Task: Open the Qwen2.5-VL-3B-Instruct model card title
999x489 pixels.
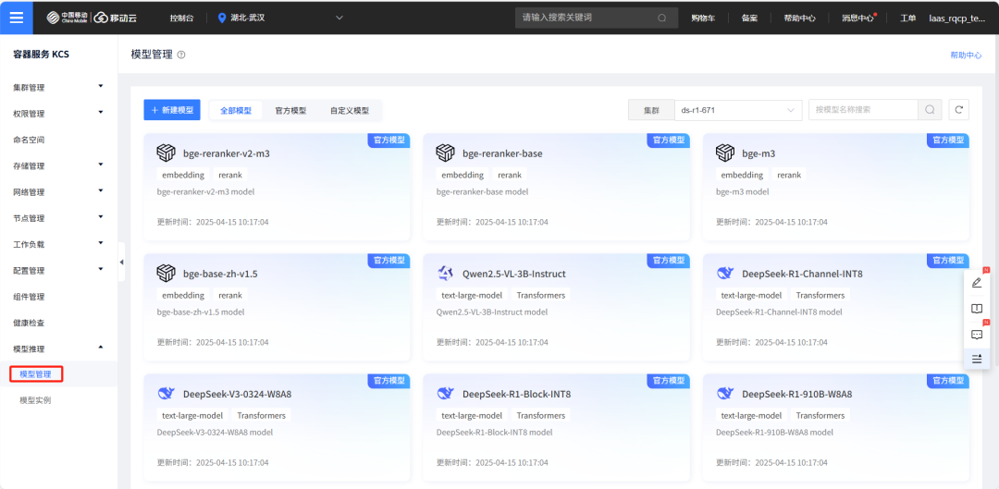Action: 514,274
